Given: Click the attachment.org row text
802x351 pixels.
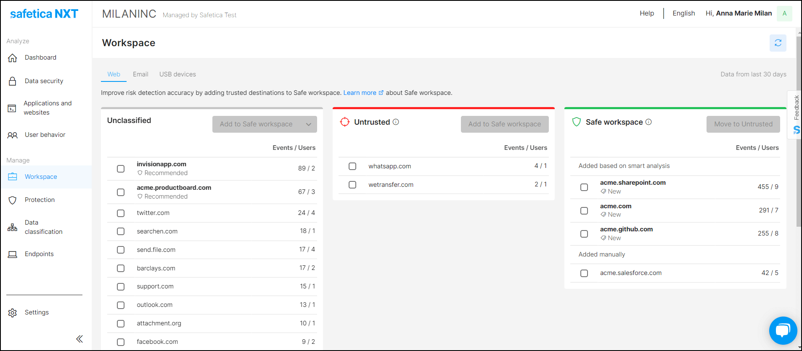Looking at the screenshot, I should (159, 323).
